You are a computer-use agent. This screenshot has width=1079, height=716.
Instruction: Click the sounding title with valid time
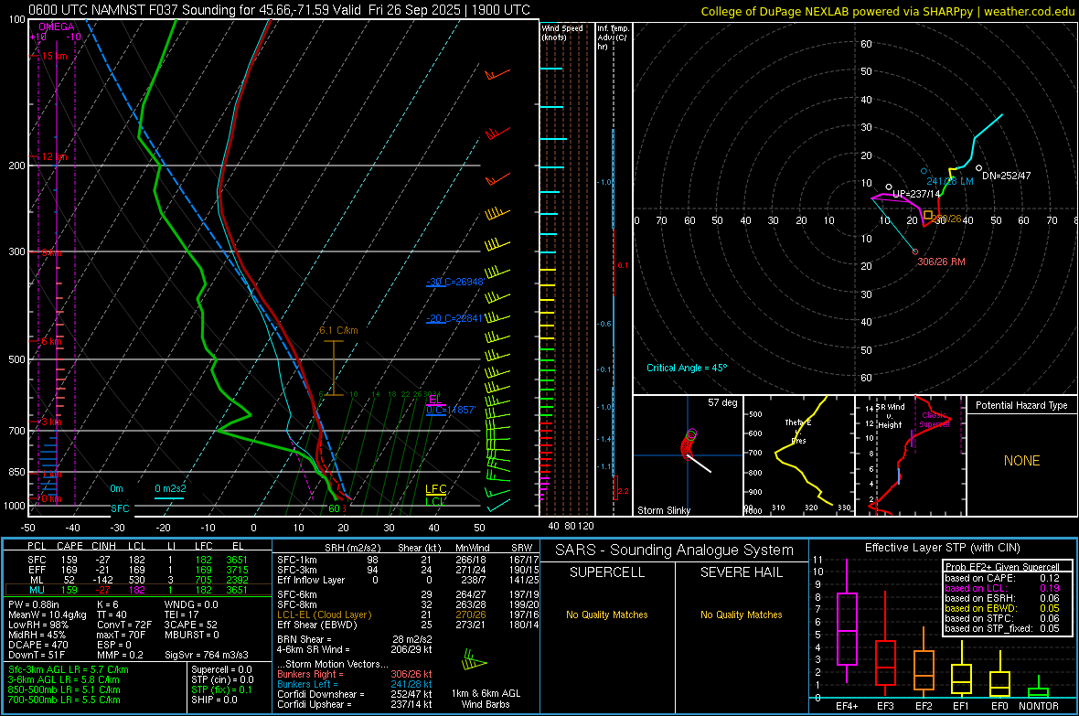(x=280, y=10)
